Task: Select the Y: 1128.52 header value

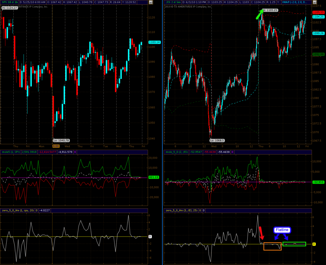Action: click(x=129, y=2)
